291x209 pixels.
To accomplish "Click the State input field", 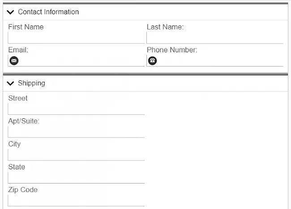I will [x=76, y=177].
